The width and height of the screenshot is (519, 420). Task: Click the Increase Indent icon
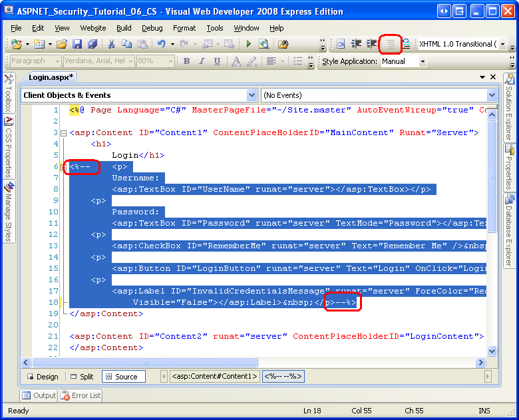tap(372, 44)
